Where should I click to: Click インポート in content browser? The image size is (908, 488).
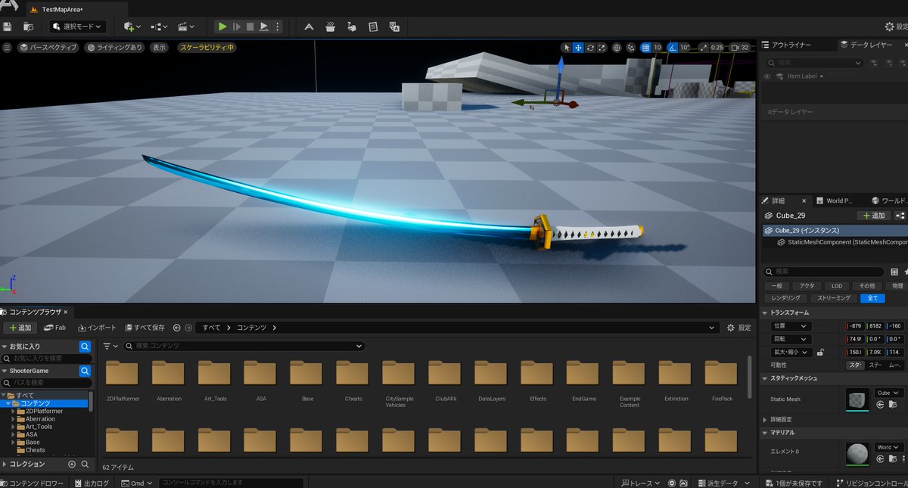tap(98, 328)
